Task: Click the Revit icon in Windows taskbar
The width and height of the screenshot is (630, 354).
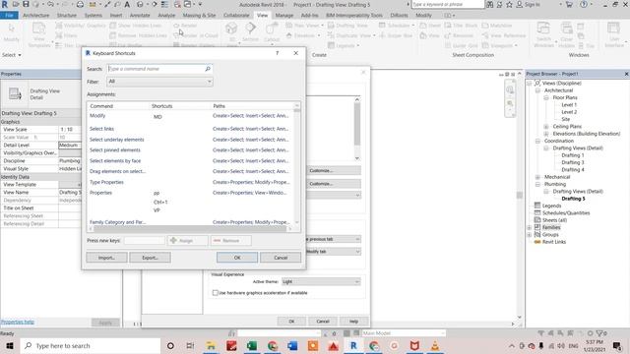Action: point(353,345)
